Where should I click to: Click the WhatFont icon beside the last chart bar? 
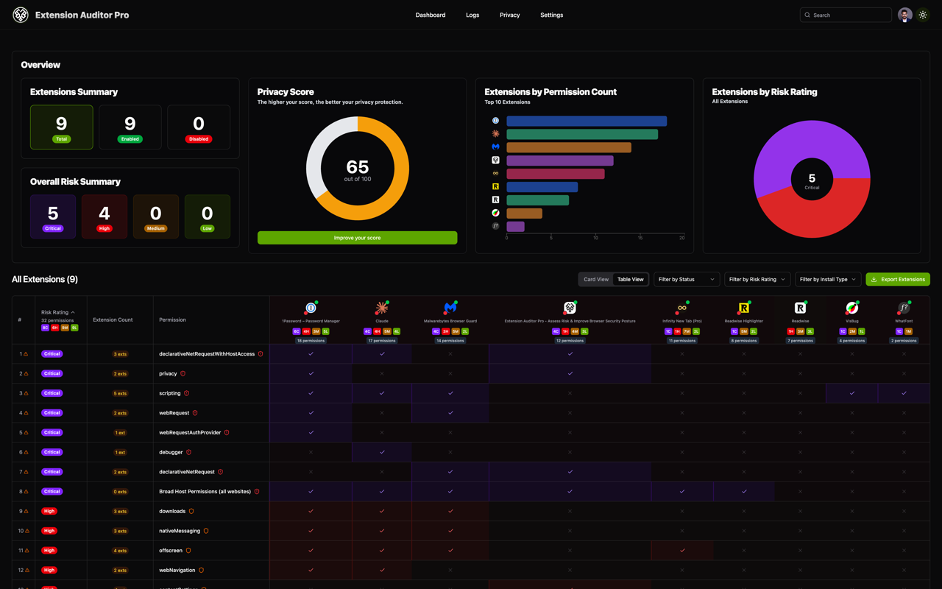[495, 226]
